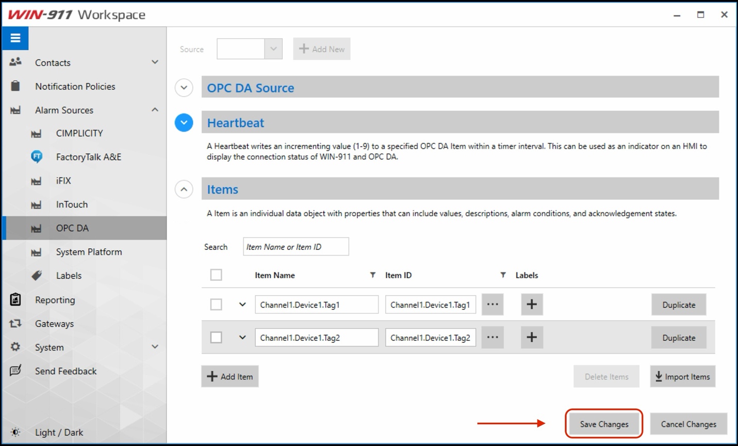Click the CIMPLICITY factory icon
Screen dimensions: 738x446
coord(36,134)
